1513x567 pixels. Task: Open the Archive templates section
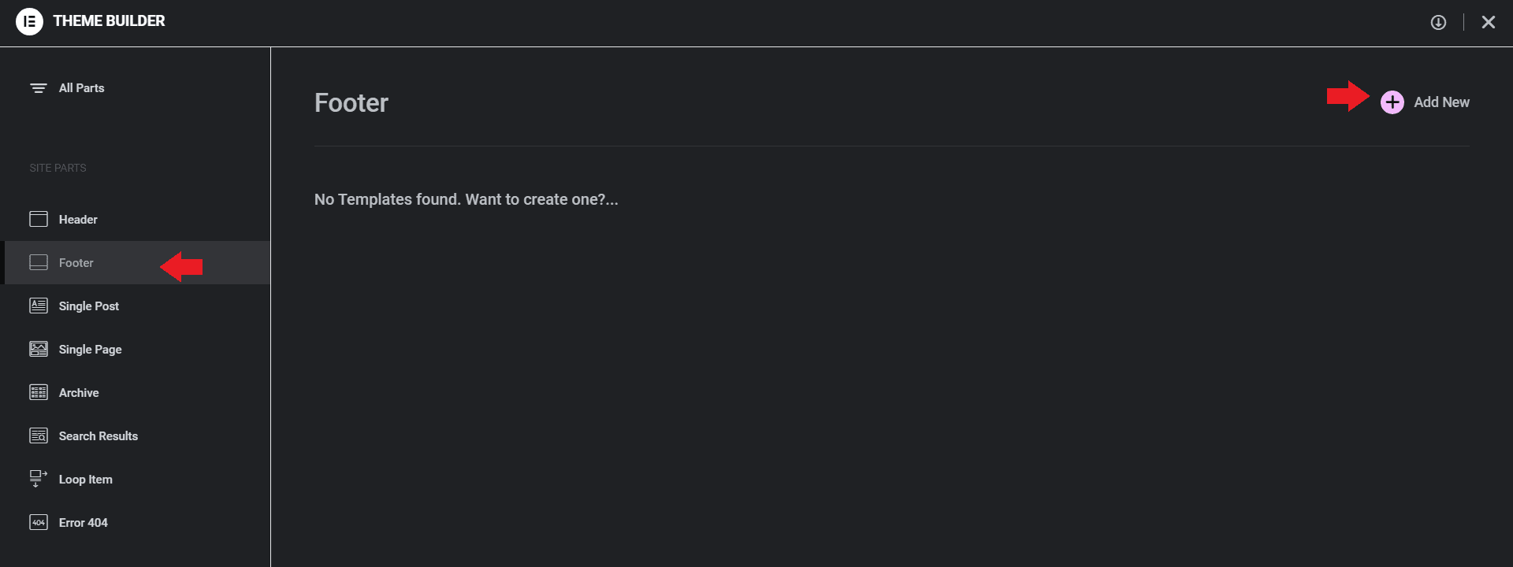click(79, 392)
